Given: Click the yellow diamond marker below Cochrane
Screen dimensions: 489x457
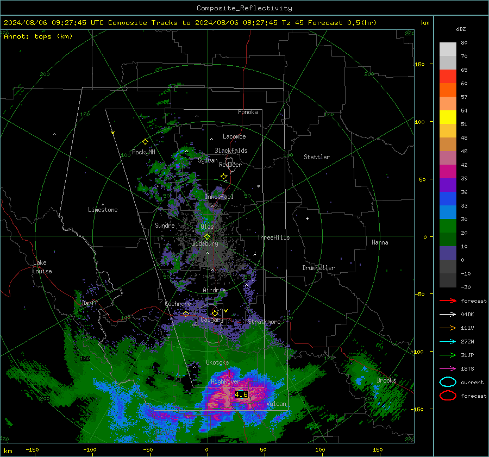Looking at the screenshot, I should coord(186,314).
